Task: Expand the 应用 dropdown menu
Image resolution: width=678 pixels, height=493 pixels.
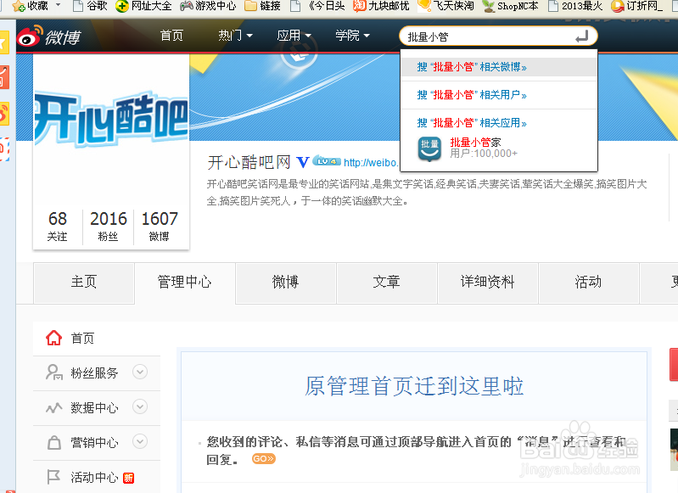Action: 294,36
